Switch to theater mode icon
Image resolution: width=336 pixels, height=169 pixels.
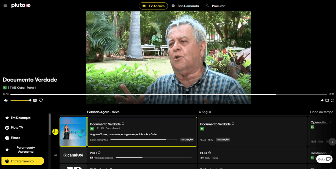point(327,100)
